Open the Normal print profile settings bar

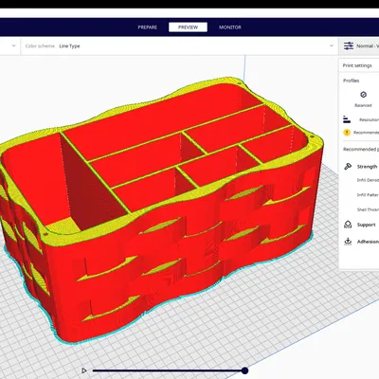[359, 46]
